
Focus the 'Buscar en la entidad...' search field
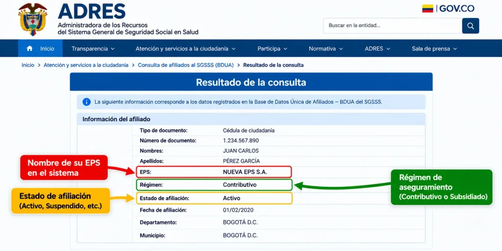pyautogui.click(x=393, y=26)
